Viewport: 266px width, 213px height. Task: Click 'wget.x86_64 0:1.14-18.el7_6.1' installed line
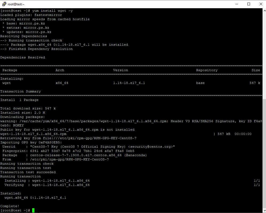35,198
